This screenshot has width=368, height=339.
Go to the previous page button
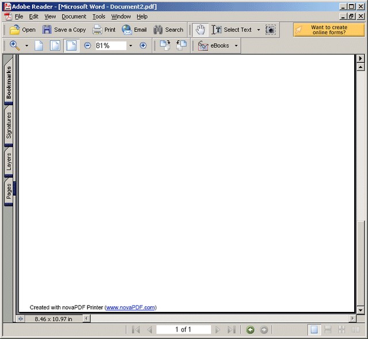coord(149,330)
